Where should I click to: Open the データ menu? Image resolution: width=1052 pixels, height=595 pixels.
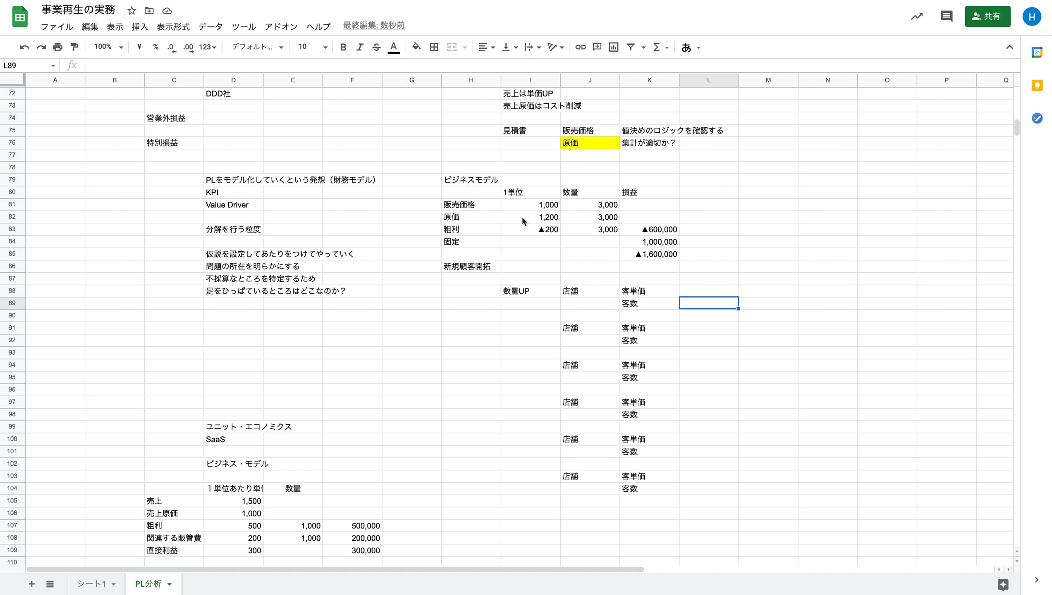[210, 27]
